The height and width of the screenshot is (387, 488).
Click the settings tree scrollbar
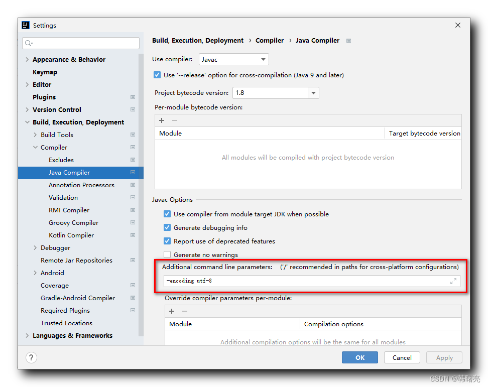[x=141, y=195]
